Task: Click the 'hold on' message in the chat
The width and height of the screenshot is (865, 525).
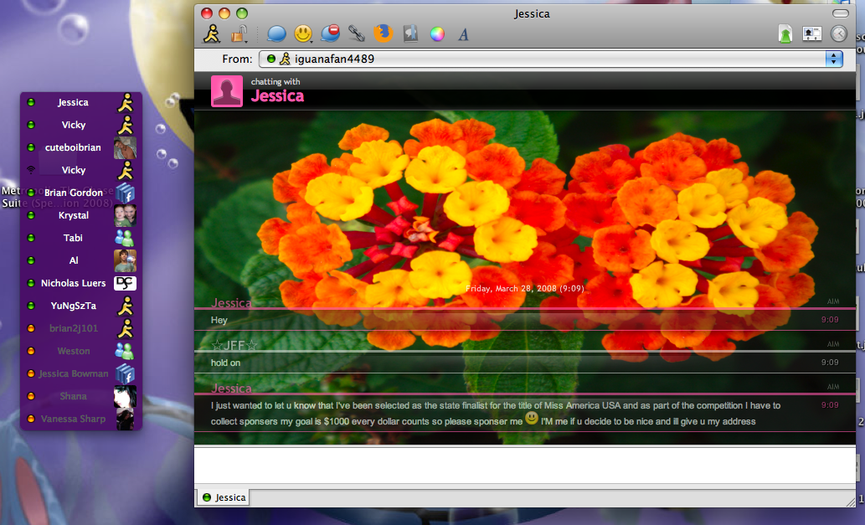Action: point(225,363)
